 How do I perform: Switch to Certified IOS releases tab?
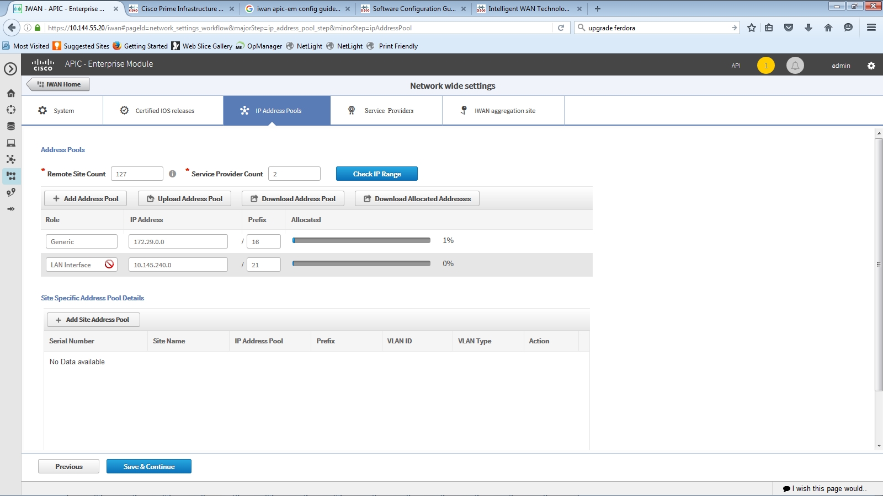163,110
